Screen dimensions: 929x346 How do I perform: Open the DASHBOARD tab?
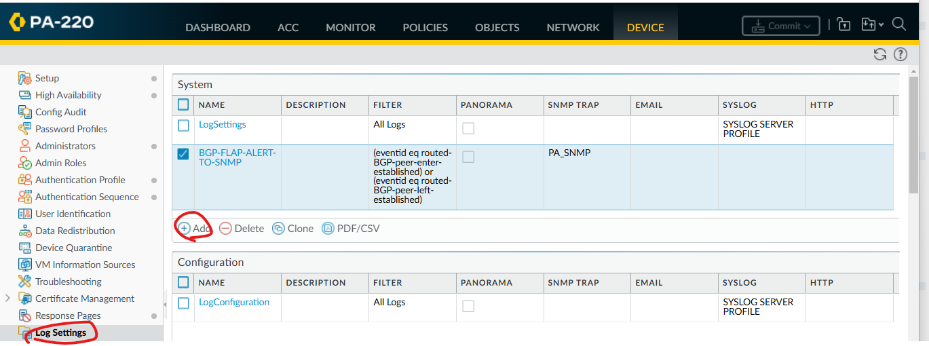click(x=218, y=28)
